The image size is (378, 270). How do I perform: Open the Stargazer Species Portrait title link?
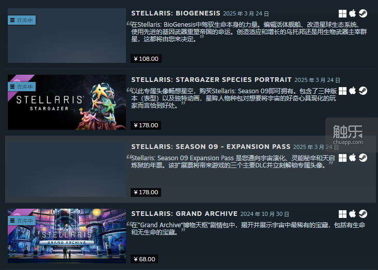point(211,80)
